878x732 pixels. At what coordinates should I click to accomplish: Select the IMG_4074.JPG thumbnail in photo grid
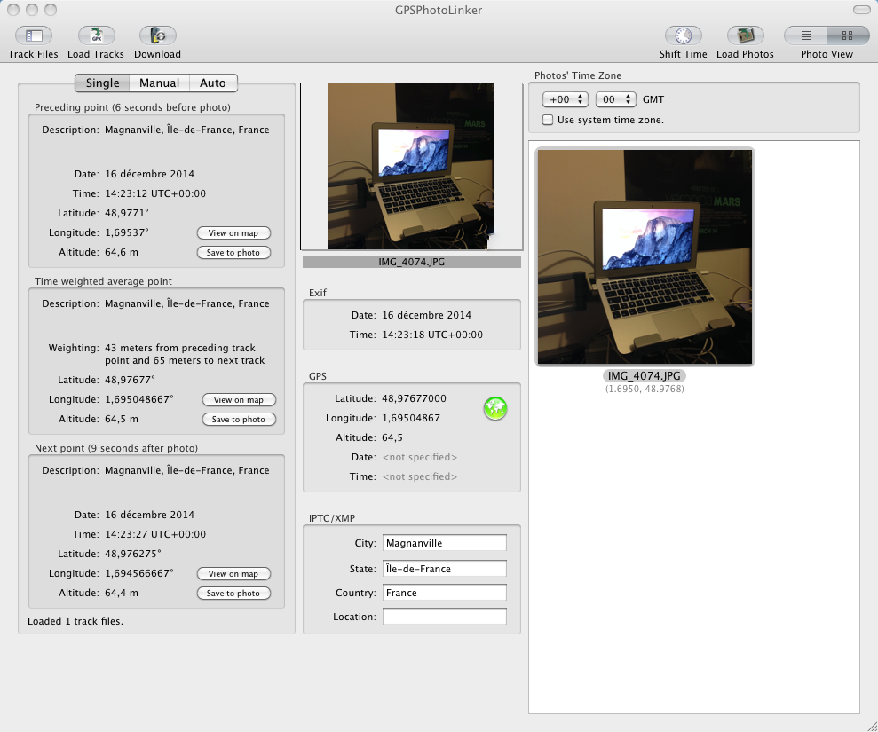645,257
